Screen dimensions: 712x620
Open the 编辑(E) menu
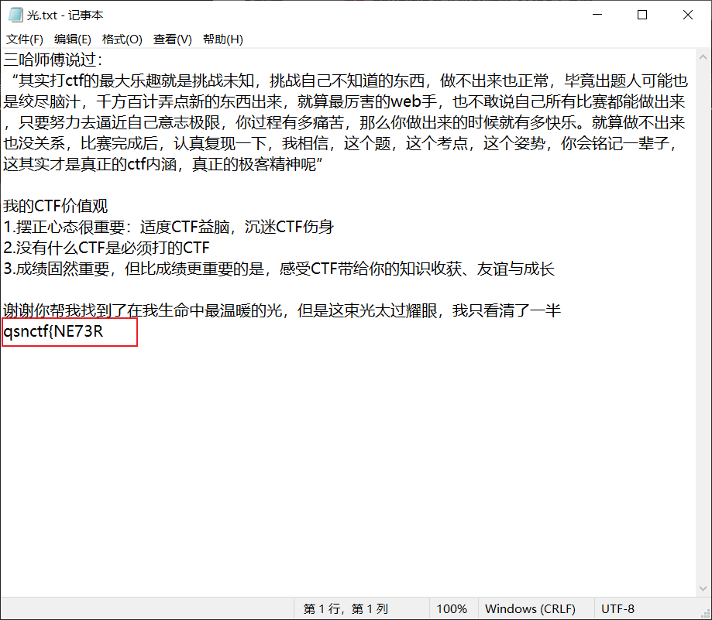(73, 39)
